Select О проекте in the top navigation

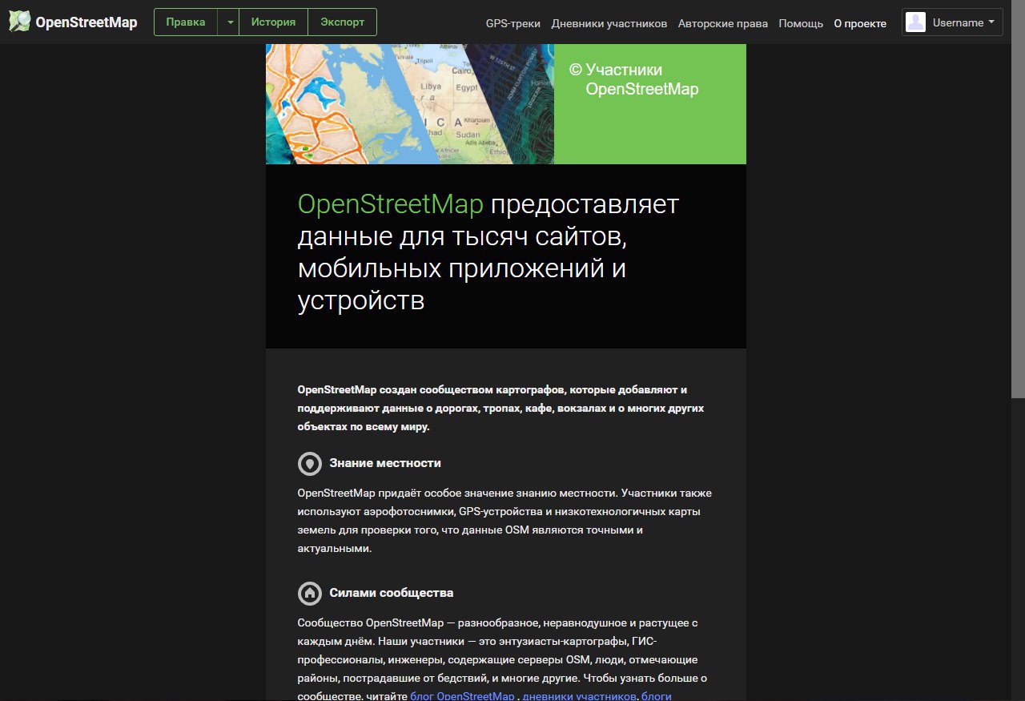[x=860, y=23]
